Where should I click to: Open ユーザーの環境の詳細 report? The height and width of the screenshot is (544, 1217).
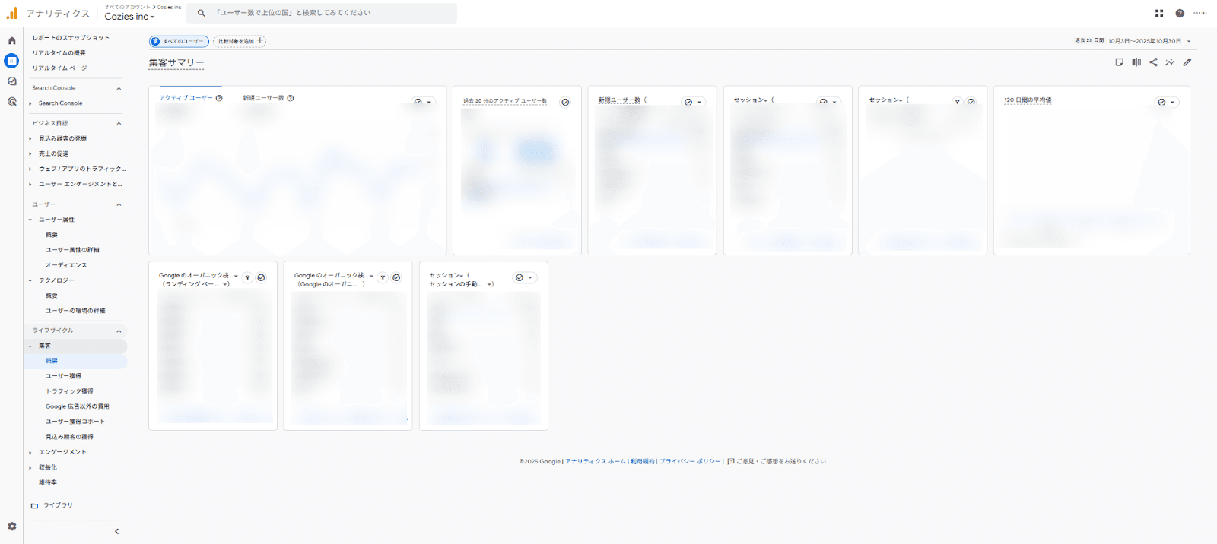(75, 311)
